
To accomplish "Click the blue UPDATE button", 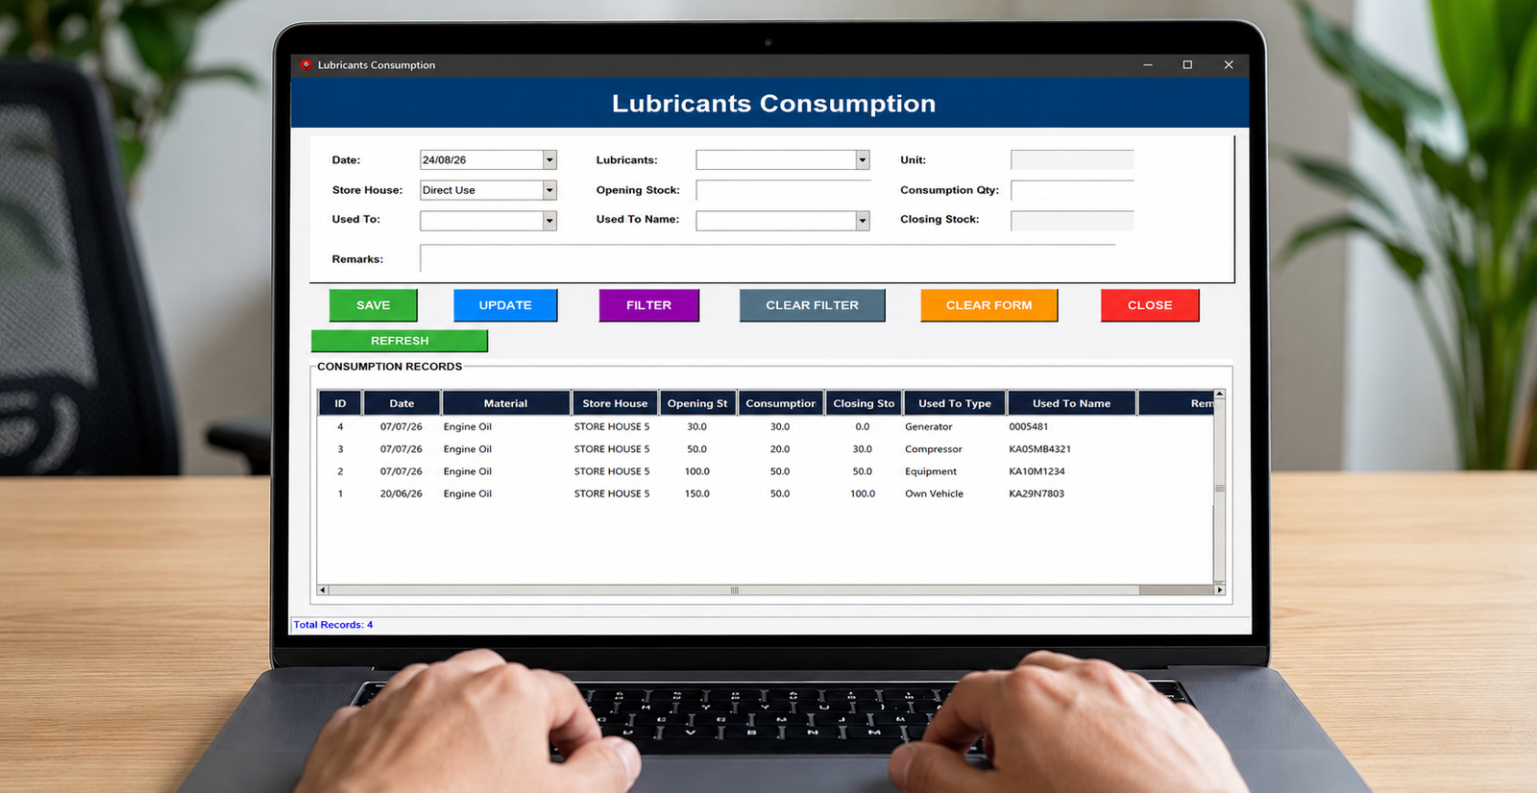I will click(x=505, y=305).
